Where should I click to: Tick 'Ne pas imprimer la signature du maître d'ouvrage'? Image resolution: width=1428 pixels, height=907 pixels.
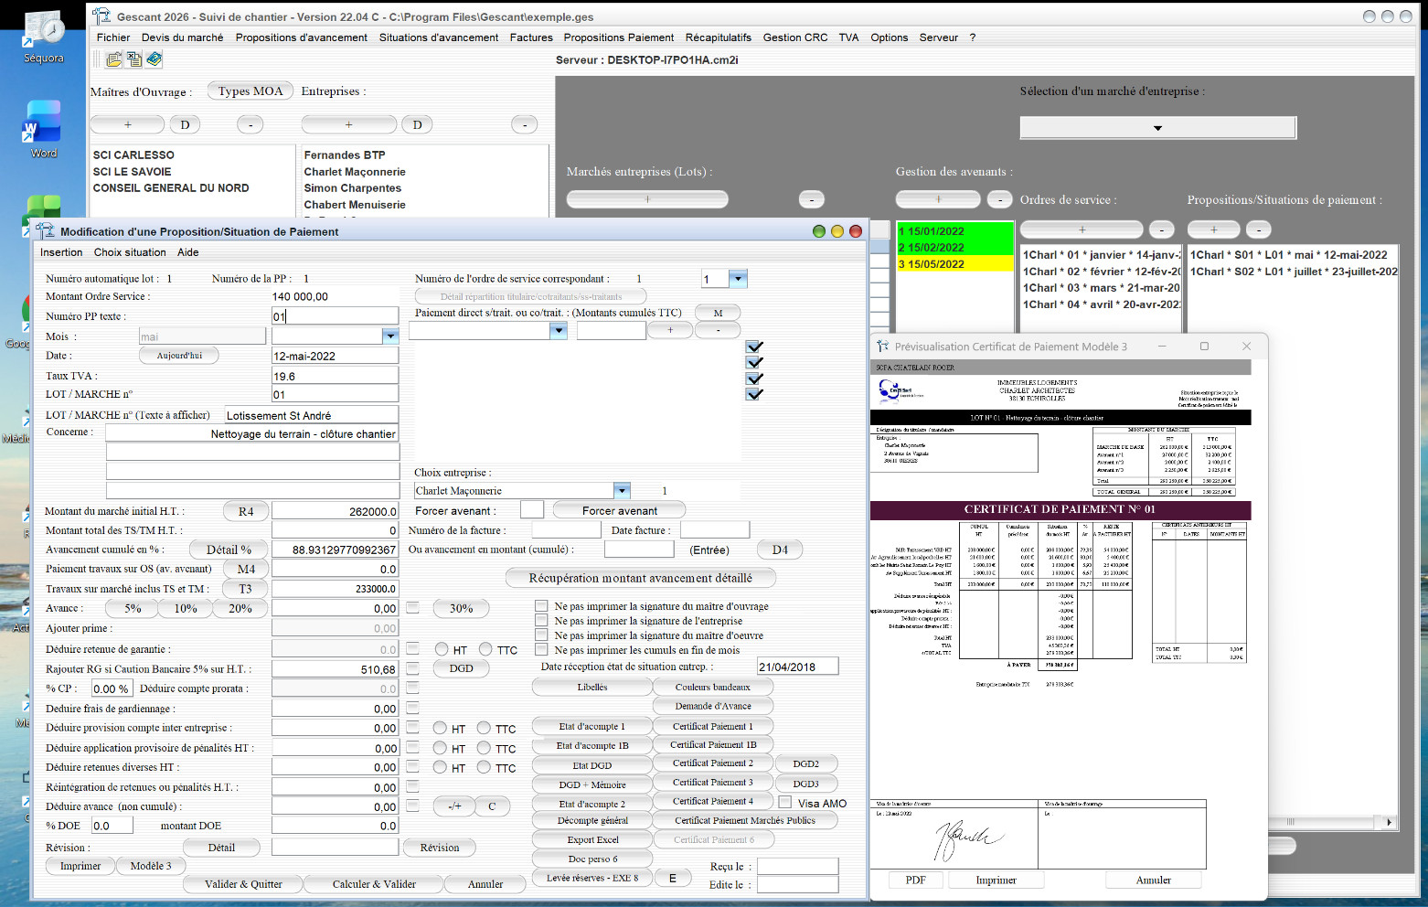[542, 605]
